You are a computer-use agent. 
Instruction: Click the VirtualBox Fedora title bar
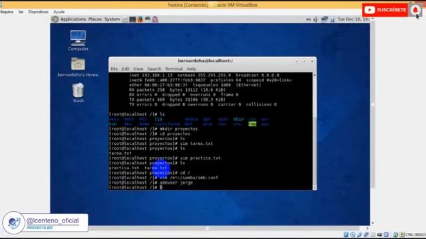pos(212,5)
